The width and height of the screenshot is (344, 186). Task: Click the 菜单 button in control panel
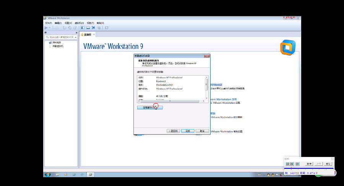309,164
